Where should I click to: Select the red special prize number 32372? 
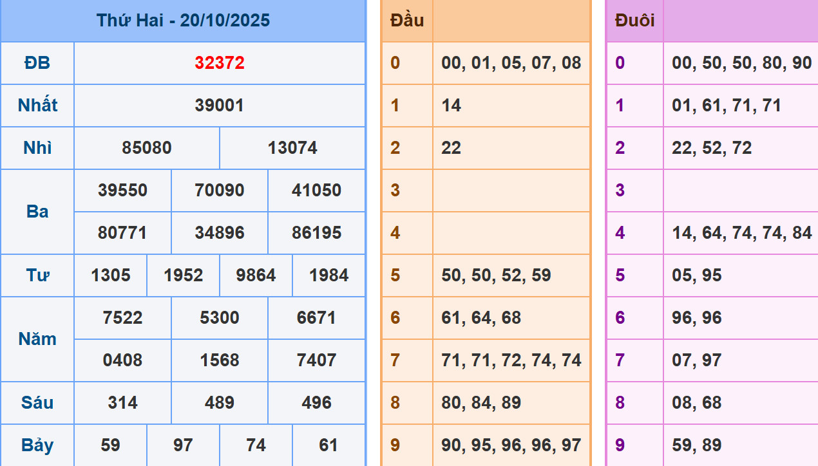220,63
